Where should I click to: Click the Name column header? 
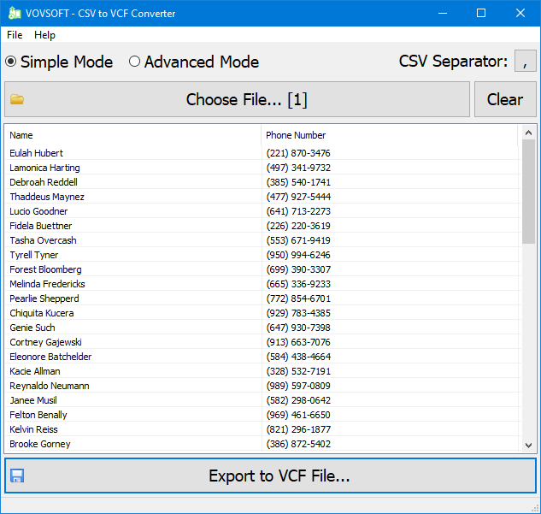(132, 135)
